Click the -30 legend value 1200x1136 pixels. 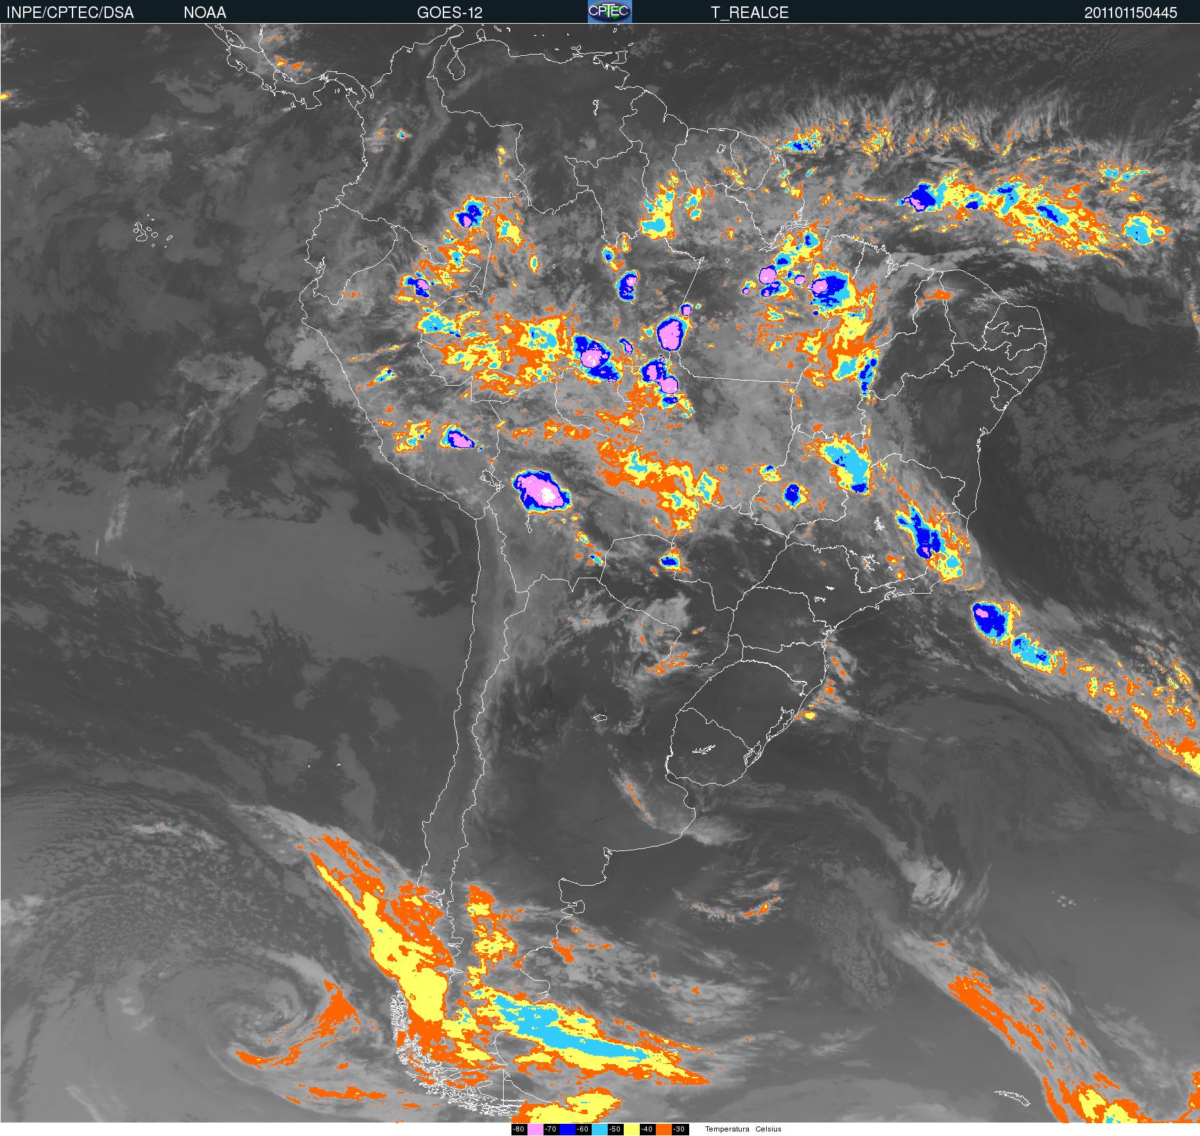[x=679, y=1129]
